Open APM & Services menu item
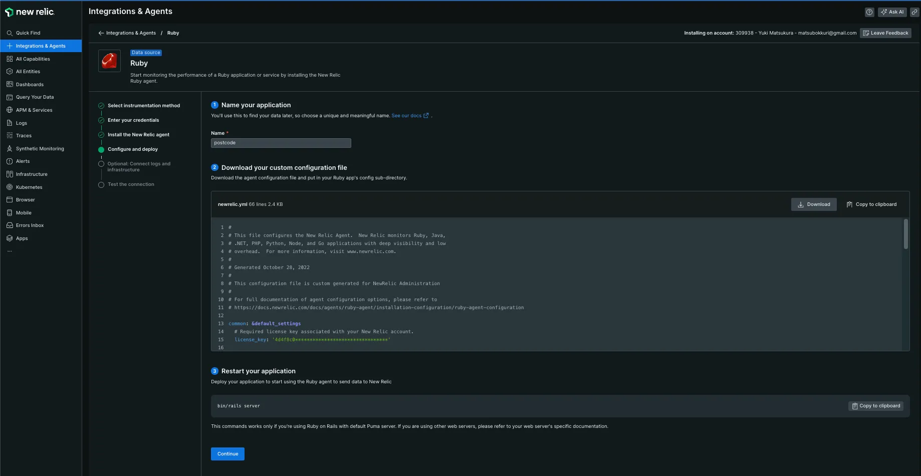 click(34, 110)
